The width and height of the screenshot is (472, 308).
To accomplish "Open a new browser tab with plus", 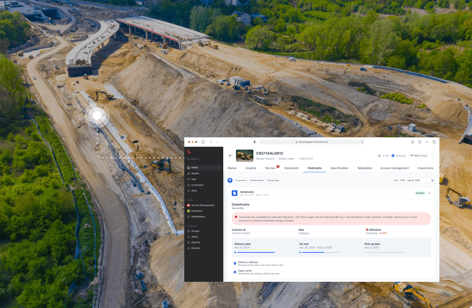I will click(427, 142).
